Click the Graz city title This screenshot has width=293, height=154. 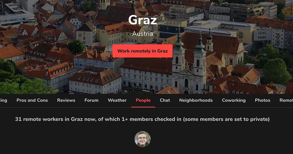point(142,20)
